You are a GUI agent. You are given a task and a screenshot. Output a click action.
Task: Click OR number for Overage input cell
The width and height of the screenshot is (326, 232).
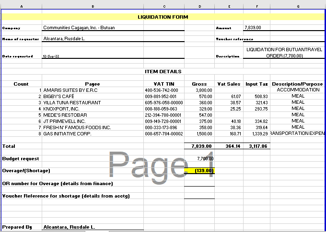199,183
